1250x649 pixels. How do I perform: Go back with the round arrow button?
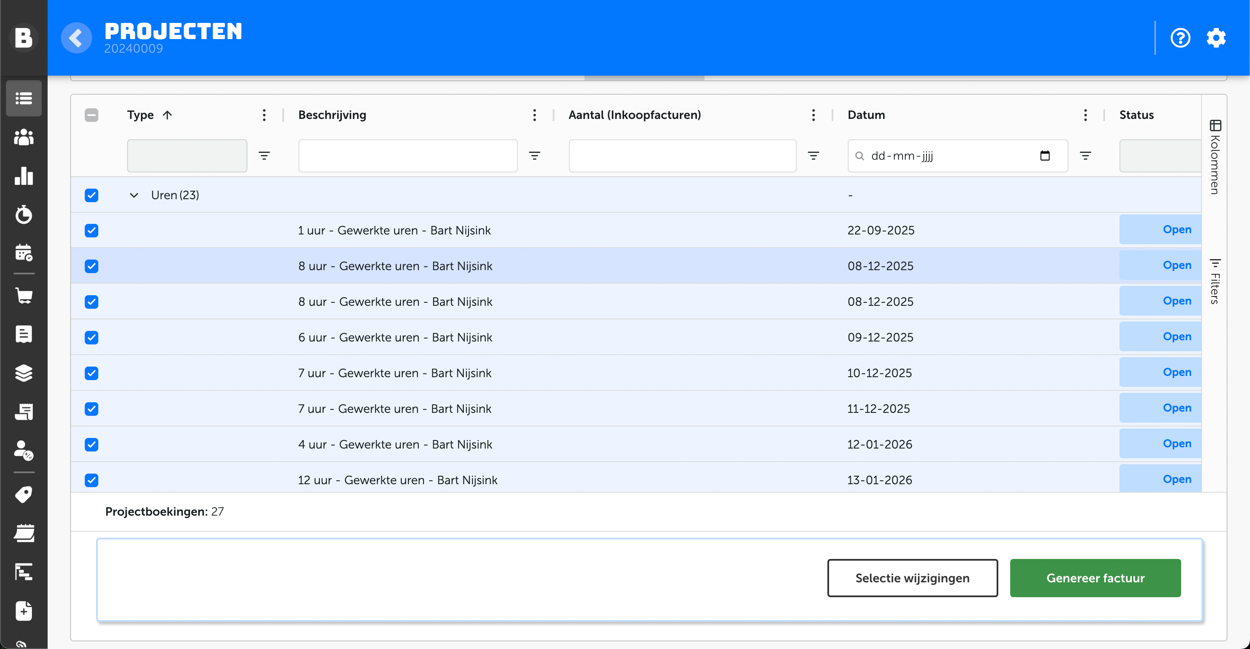click(x=76, y=38)
